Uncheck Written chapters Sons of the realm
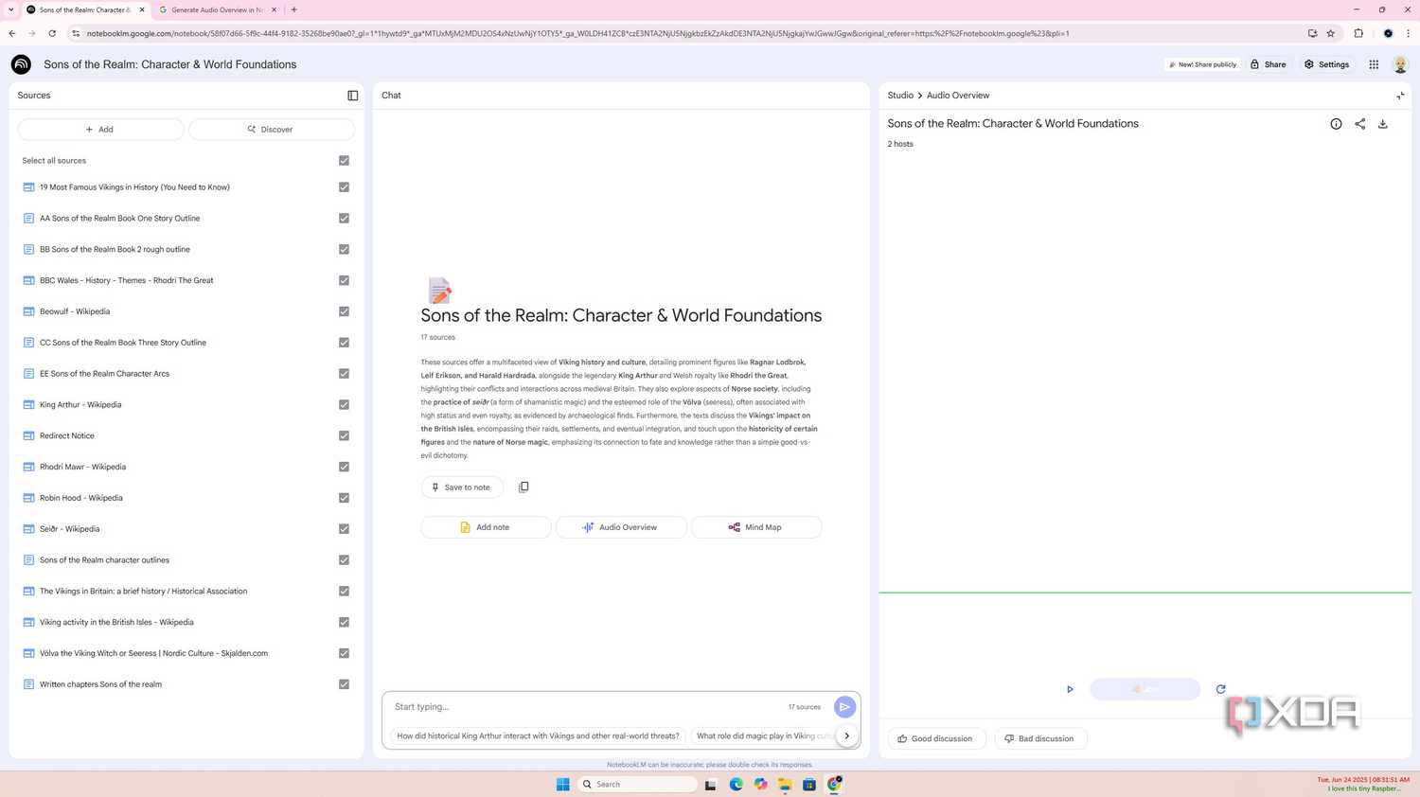The image size is (1420, 797). pyautogui.click(x=344, y=684)
